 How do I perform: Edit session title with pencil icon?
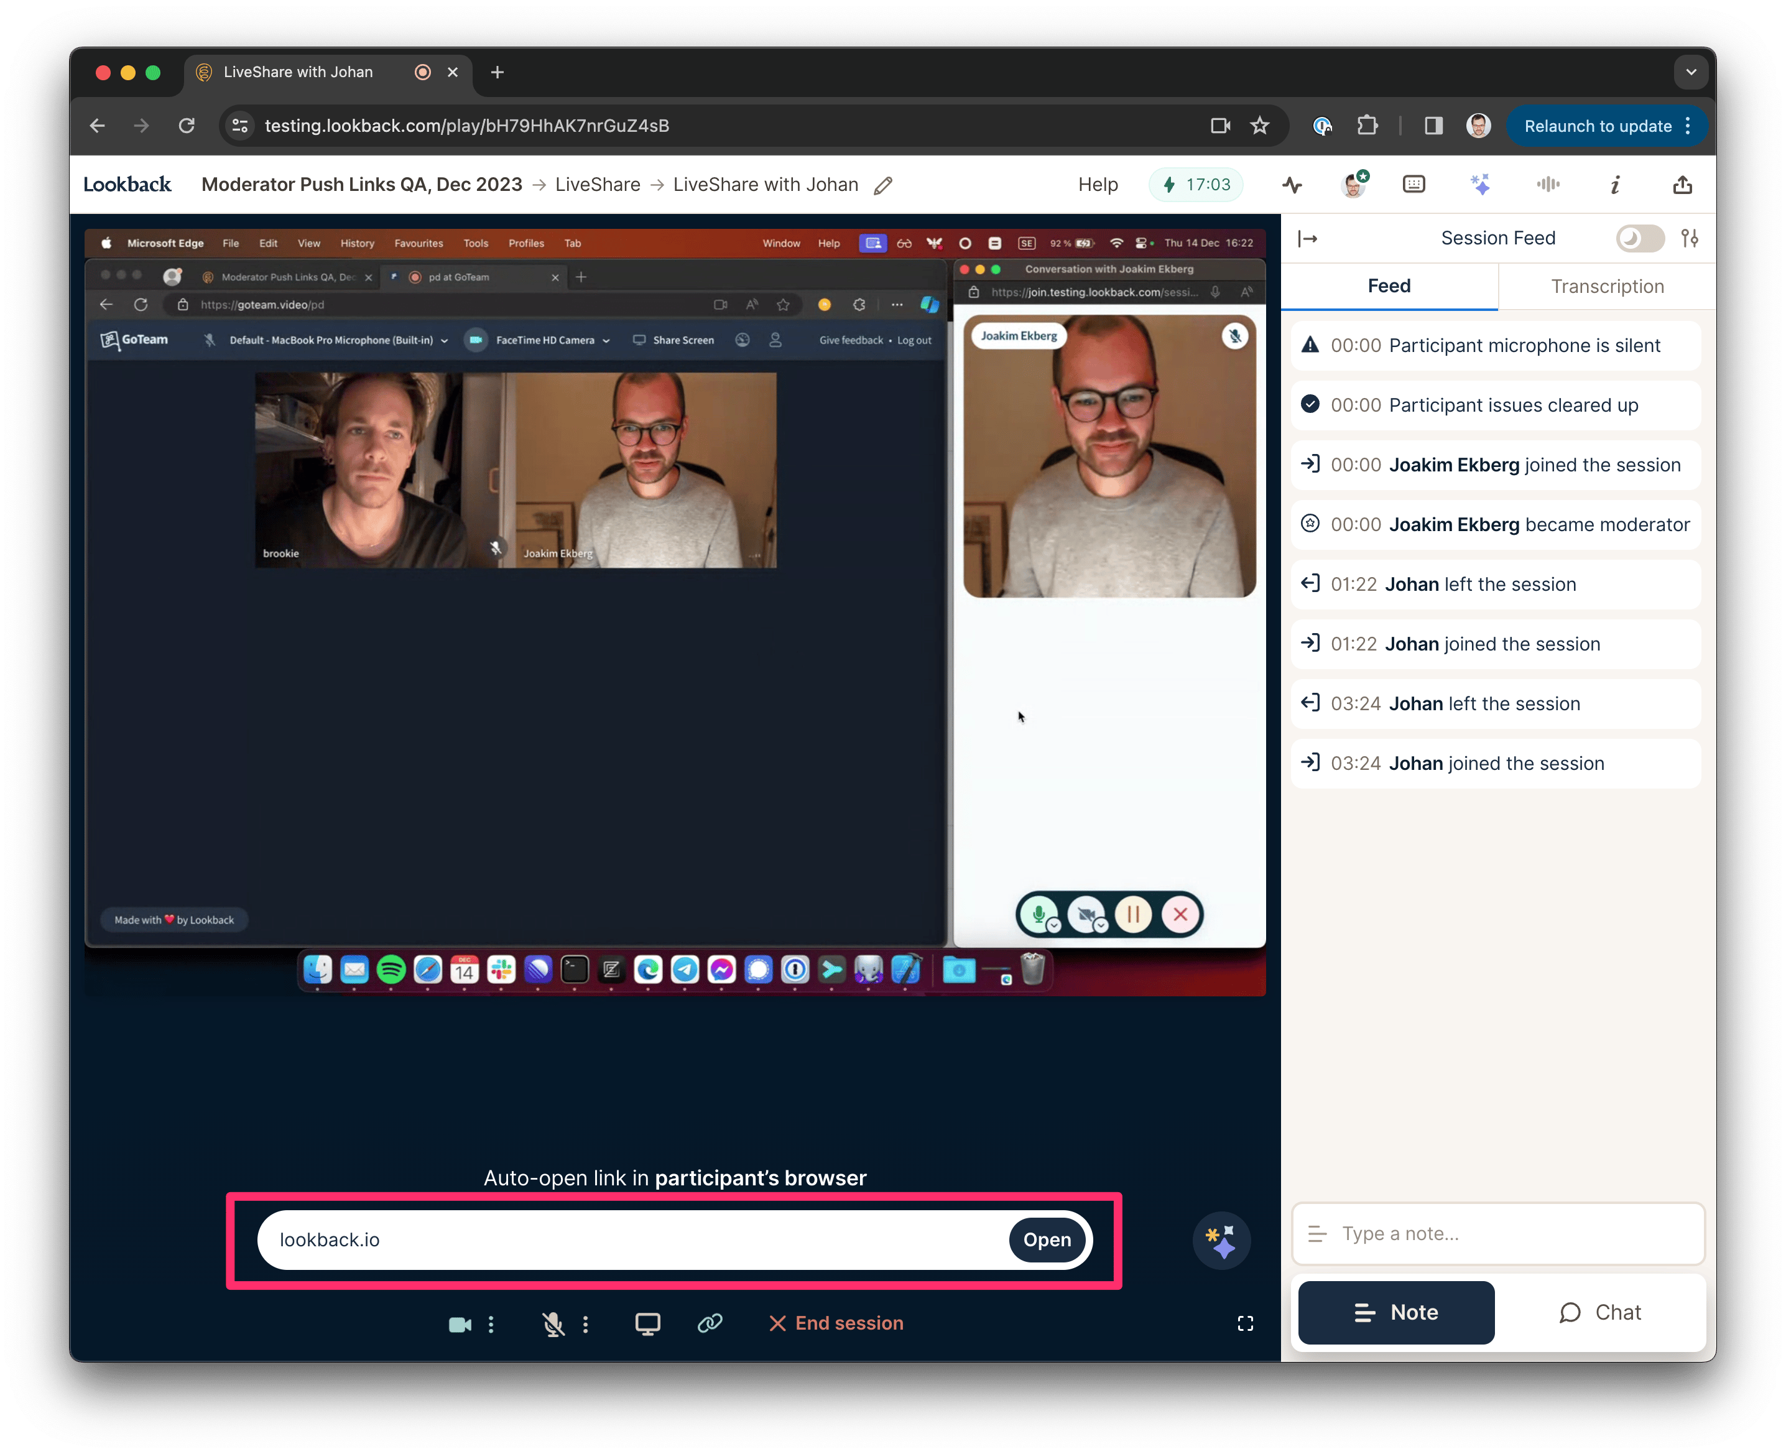point(884,185)
